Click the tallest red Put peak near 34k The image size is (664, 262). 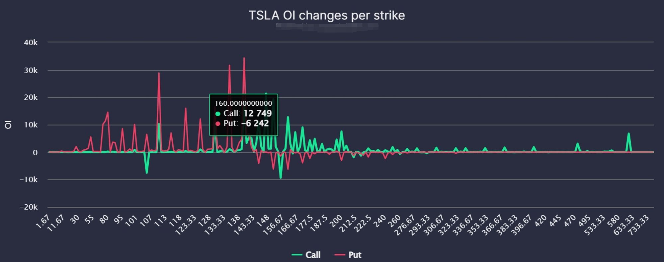(x=244, y=58)
